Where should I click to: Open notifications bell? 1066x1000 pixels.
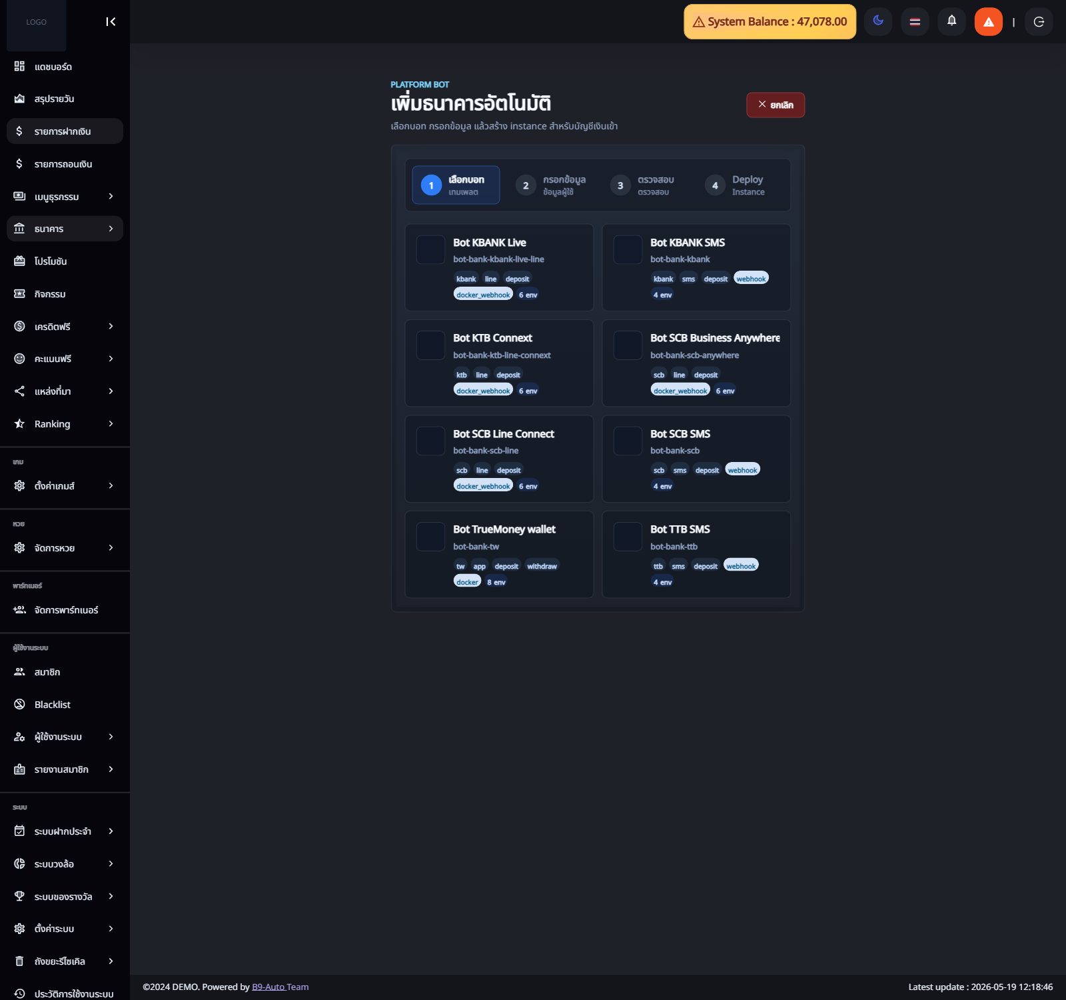[x=951, y=21]
